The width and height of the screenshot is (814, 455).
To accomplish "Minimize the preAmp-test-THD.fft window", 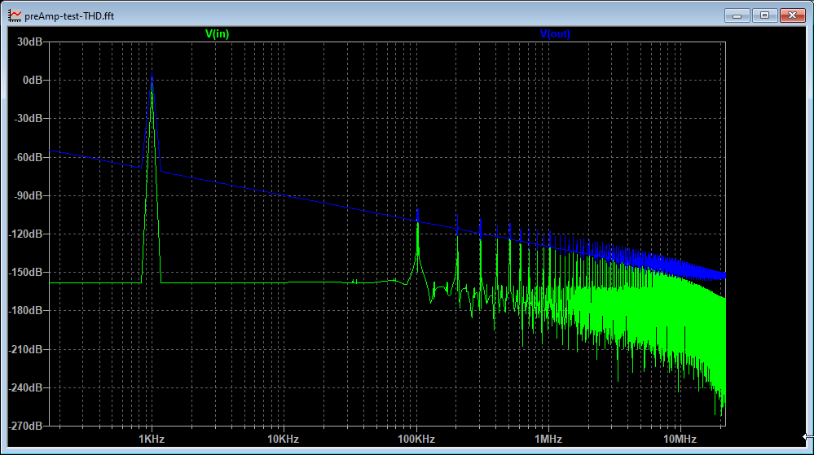I will 737,15.
